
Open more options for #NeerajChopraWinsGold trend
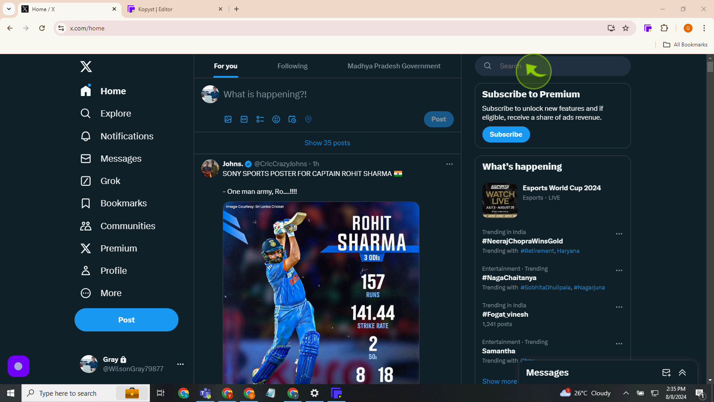click(x=619, y=234)
